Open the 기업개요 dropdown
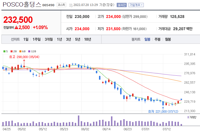200x132 pixels. coord(136,5)
